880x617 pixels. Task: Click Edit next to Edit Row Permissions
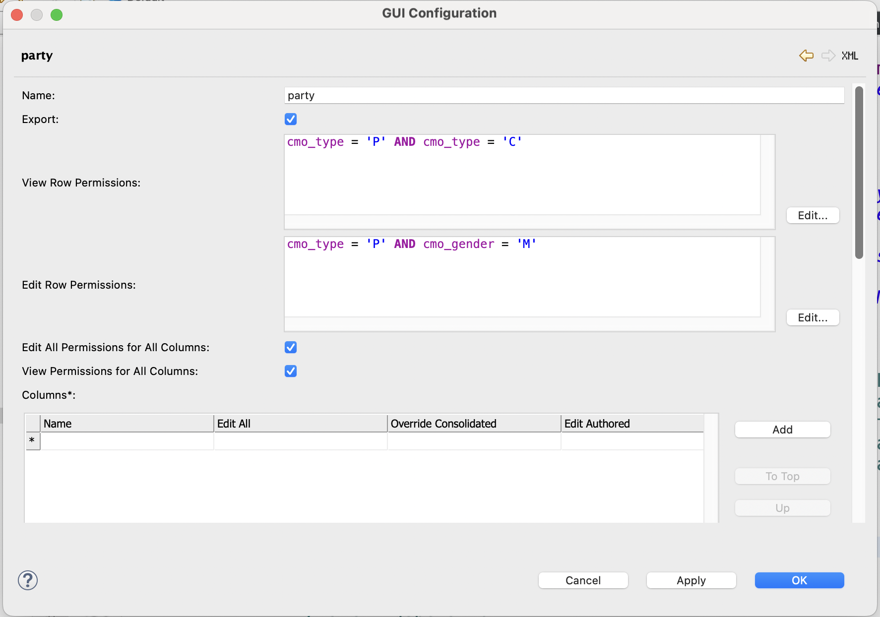[813, 317]
